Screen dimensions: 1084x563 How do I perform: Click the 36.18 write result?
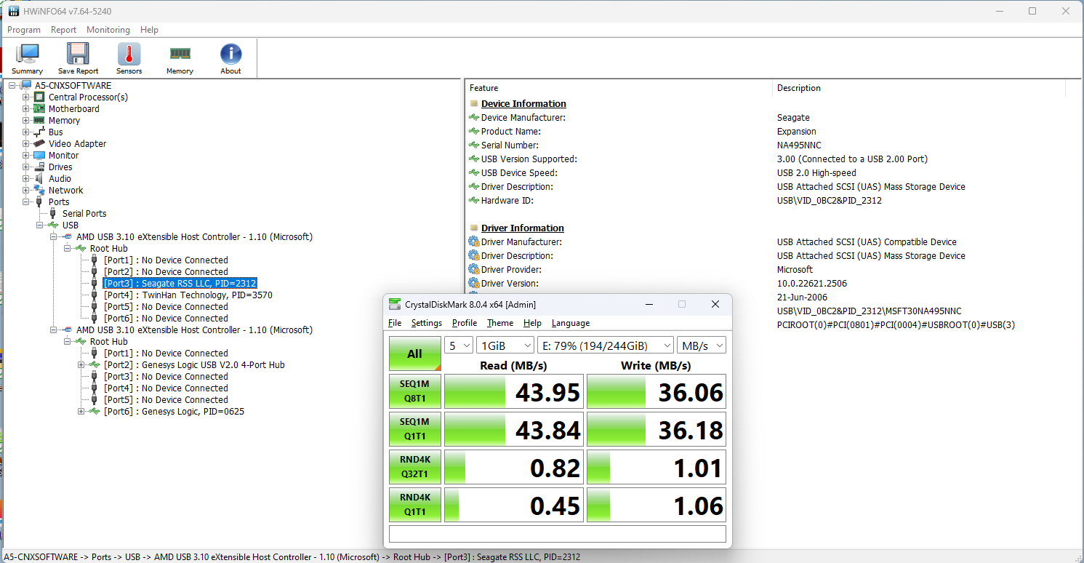pos(657,430)
